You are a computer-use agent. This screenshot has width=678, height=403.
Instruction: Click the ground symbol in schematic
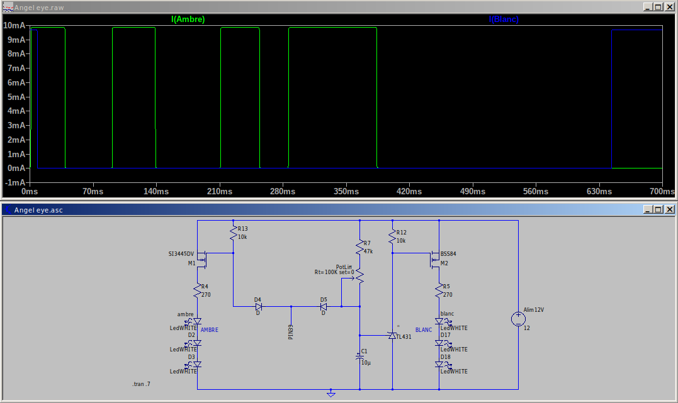pyautogui.click(x=331, y=394)
